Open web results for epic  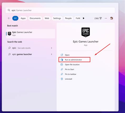(31, 48)
